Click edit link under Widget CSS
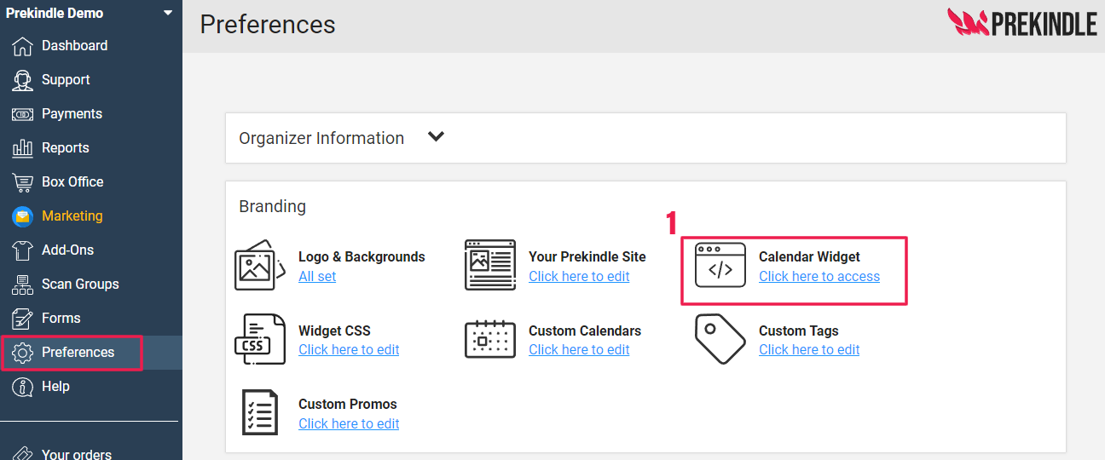 [x=349, y=349]
